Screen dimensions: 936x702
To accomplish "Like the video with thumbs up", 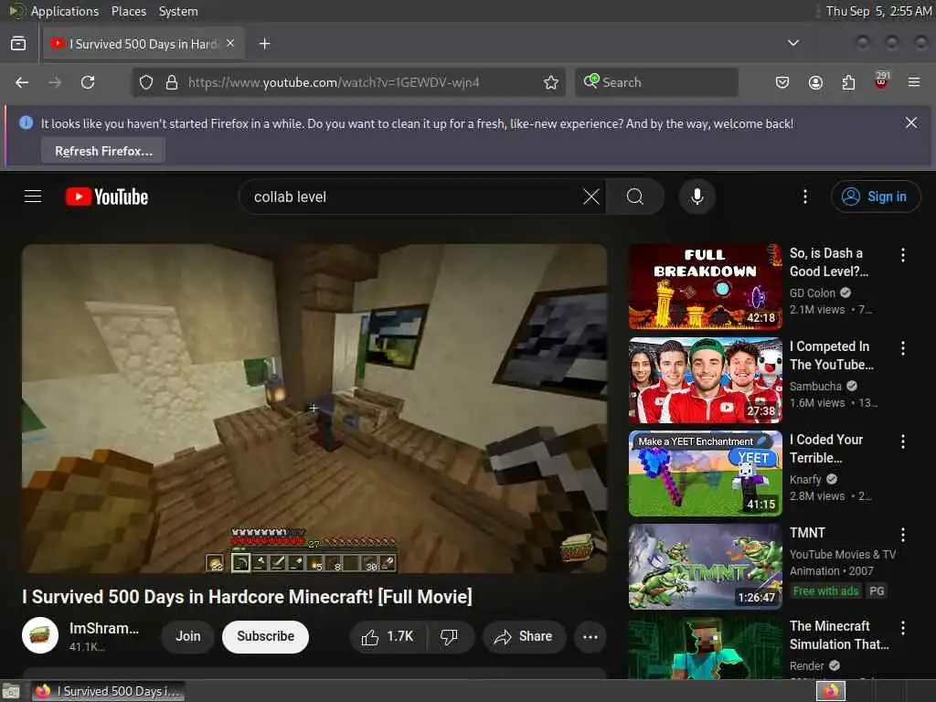I will click(x=388, y=636).
